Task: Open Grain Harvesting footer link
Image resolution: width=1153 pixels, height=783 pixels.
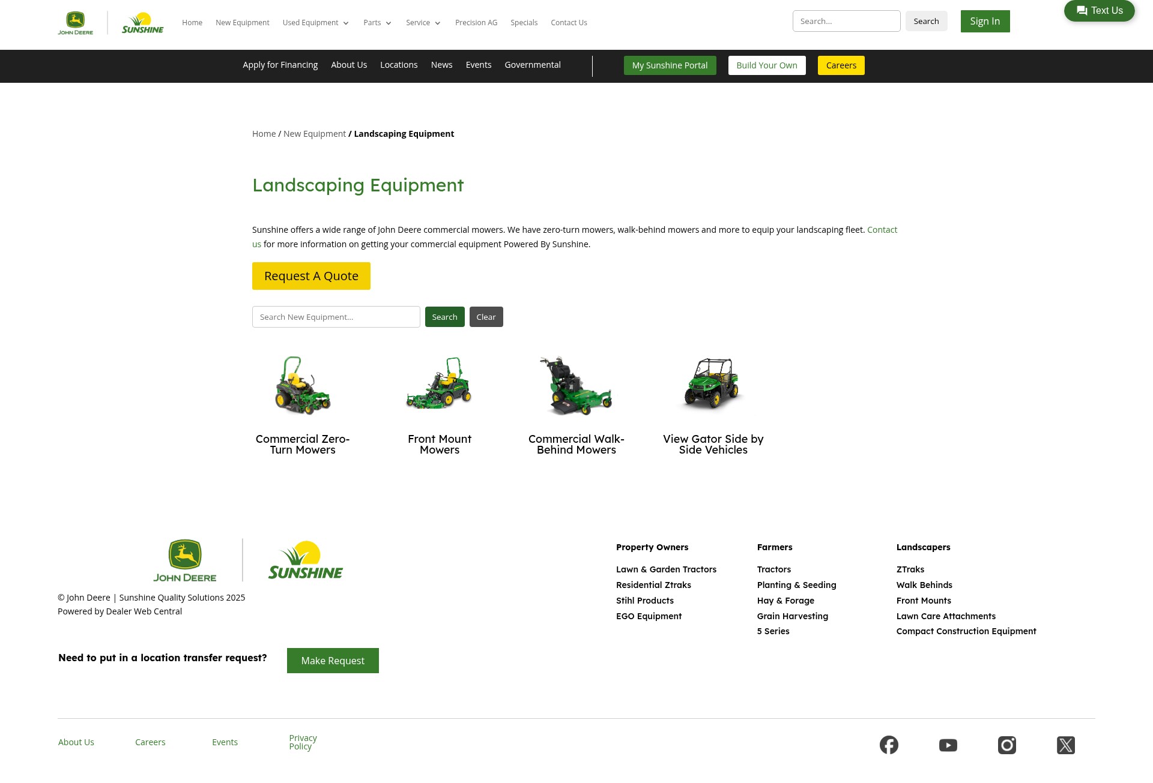Action: pyautogui.click(x=793, y=616)
